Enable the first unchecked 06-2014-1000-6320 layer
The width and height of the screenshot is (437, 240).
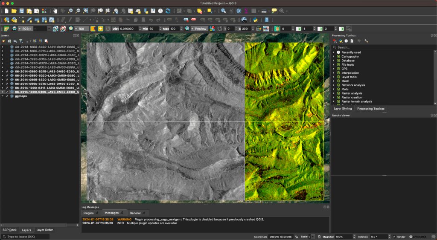[x=7, y=47]
